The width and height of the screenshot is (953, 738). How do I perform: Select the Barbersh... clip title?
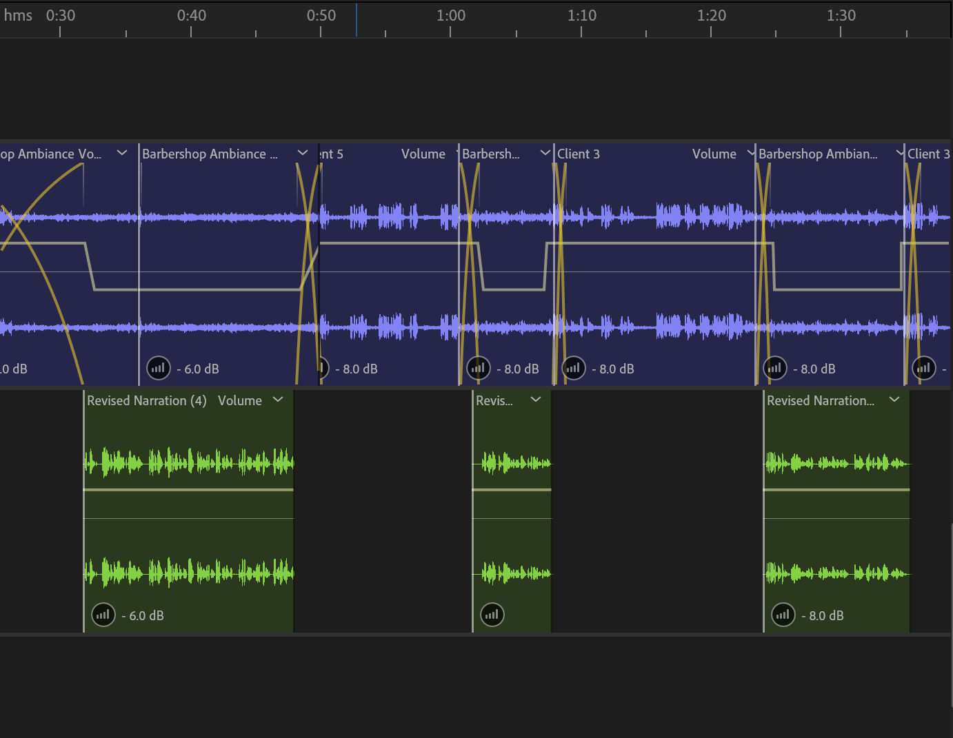tap(491, 154)
